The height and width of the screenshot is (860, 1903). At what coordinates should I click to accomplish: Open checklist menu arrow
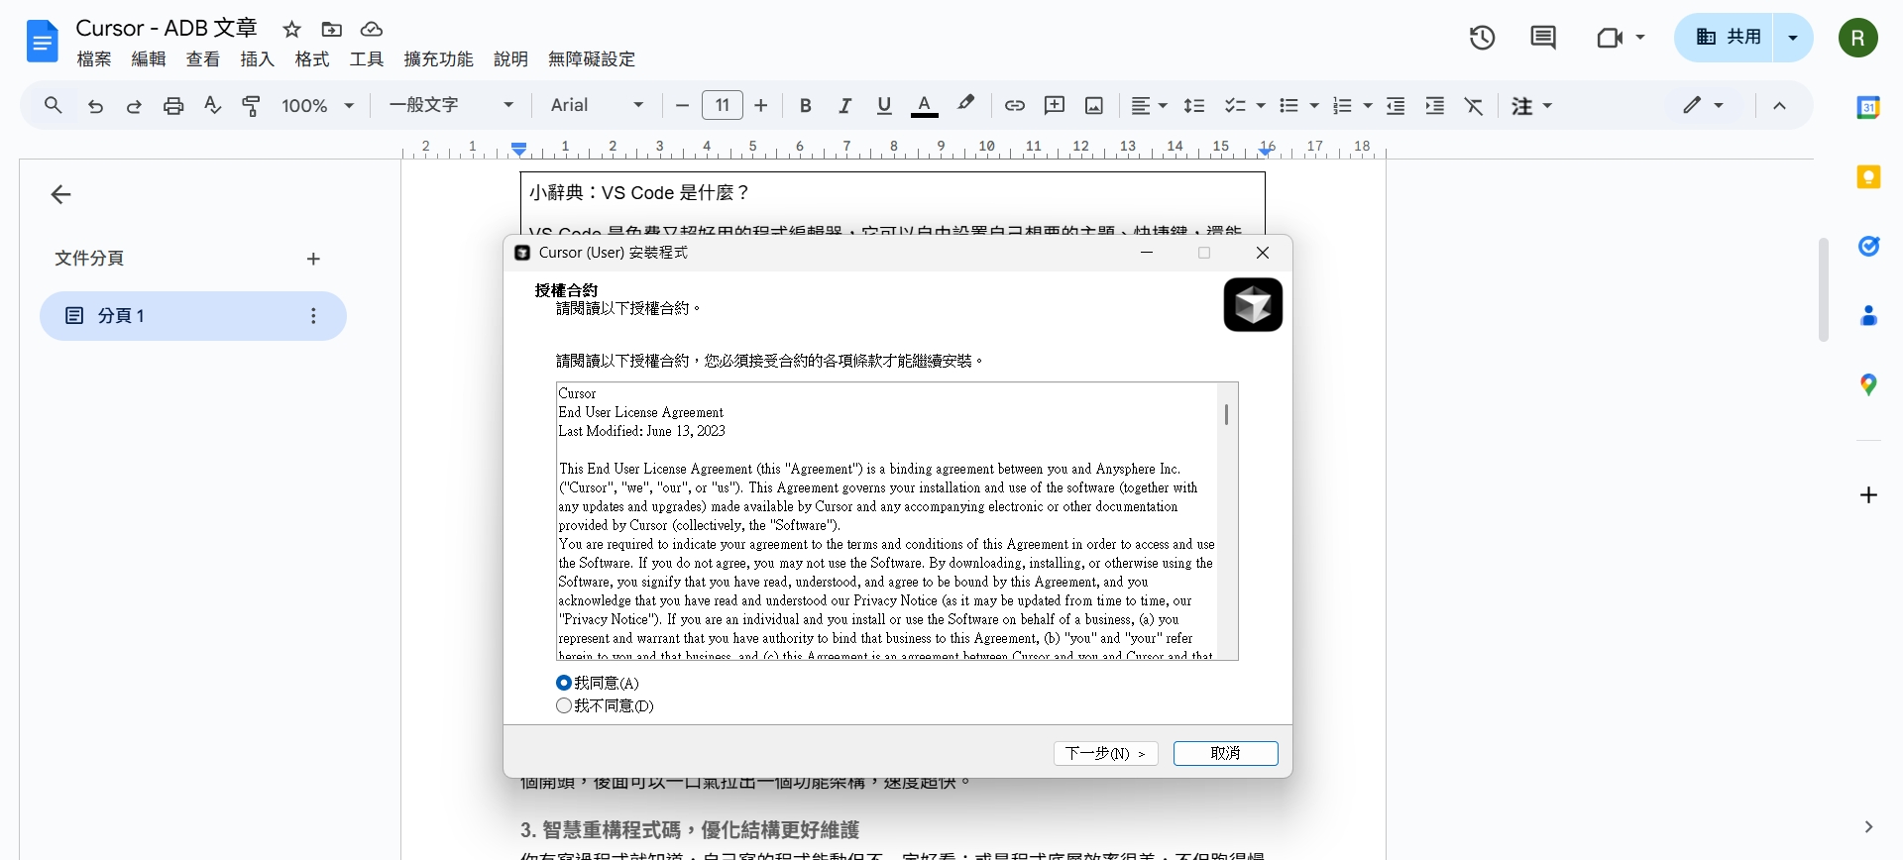point(1261,105)
